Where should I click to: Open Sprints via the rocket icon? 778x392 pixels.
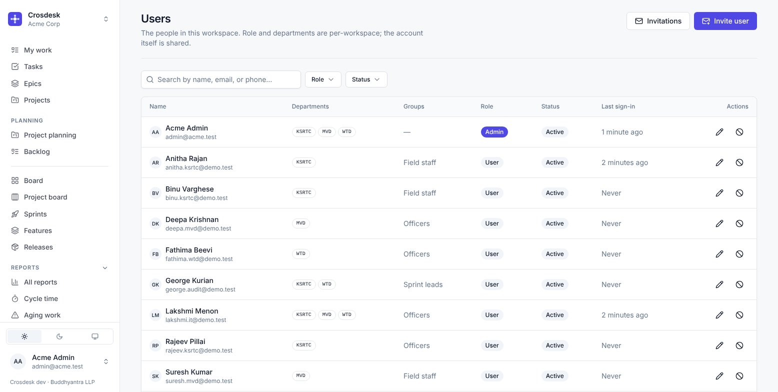tap(15, 214)
